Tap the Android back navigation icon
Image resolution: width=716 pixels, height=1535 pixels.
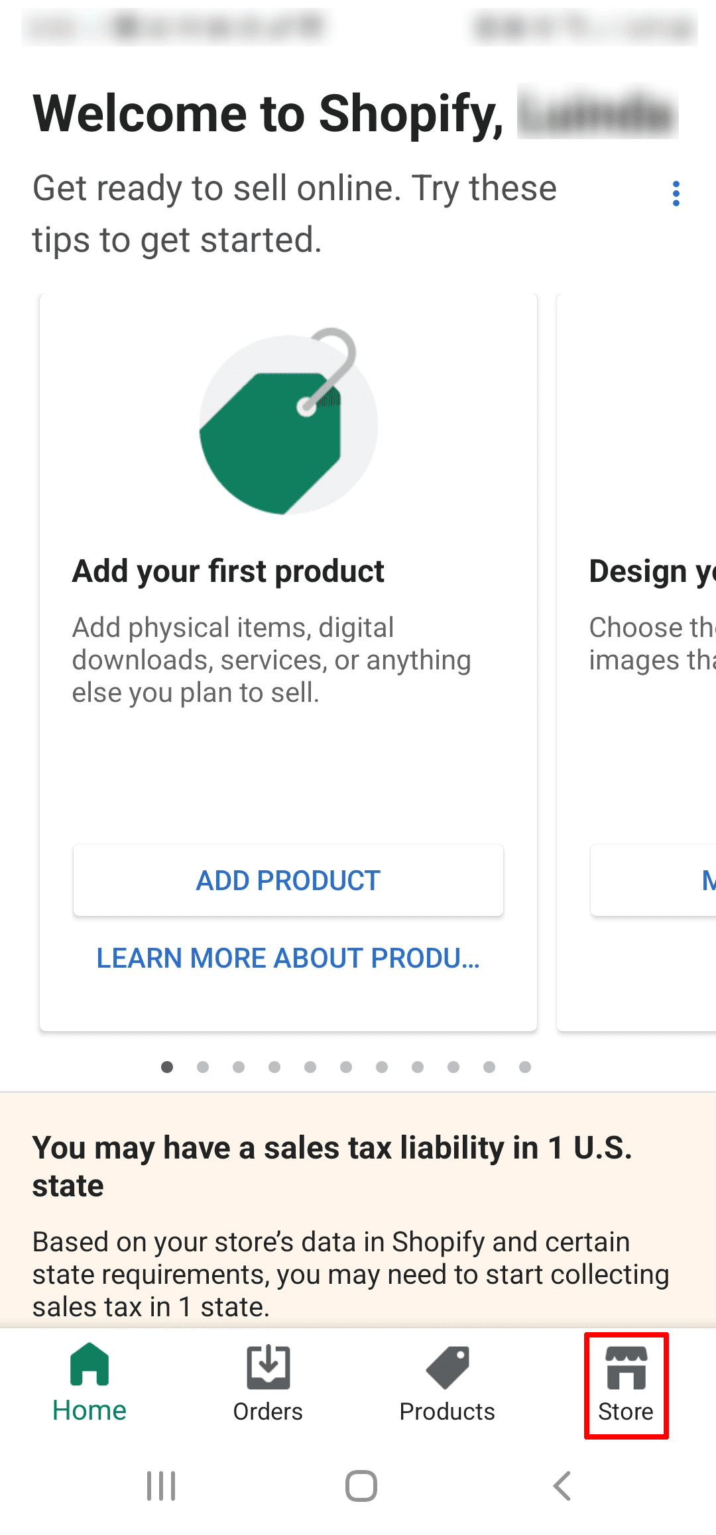561,1485
